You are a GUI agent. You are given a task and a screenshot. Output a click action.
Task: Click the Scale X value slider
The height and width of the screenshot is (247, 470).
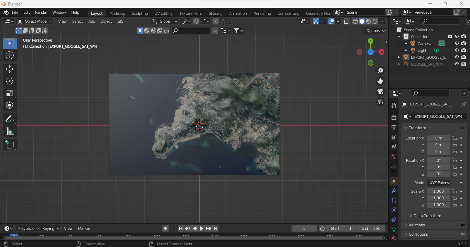click(x=439, y=191)
